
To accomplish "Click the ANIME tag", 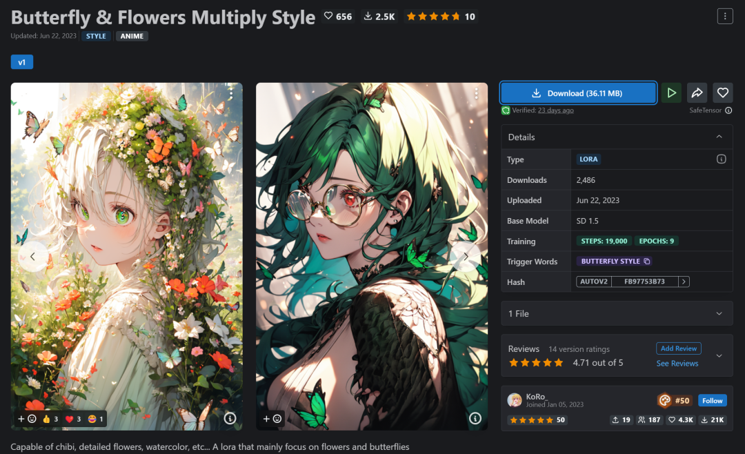I will click(132, 36).
